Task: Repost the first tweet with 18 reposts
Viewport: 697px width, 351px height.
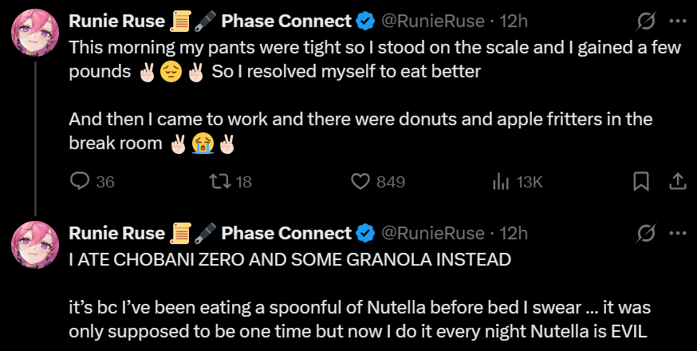Action: click(x=217, y=182)
